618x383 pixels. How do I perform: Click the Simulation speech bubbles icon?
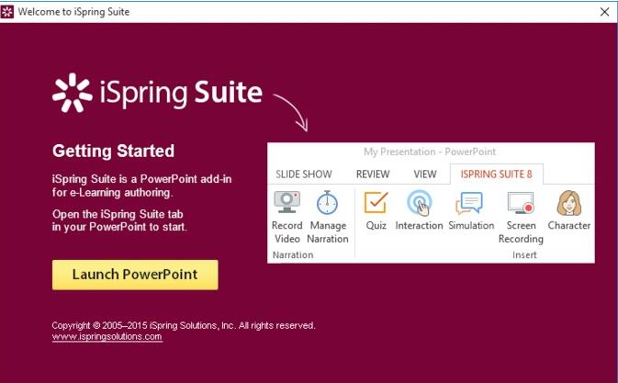coord(469,203)
